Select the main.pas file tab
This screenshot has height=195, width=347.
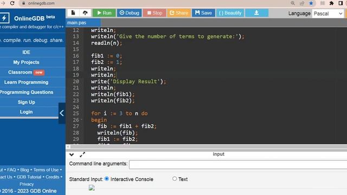[x=83, y=23]
